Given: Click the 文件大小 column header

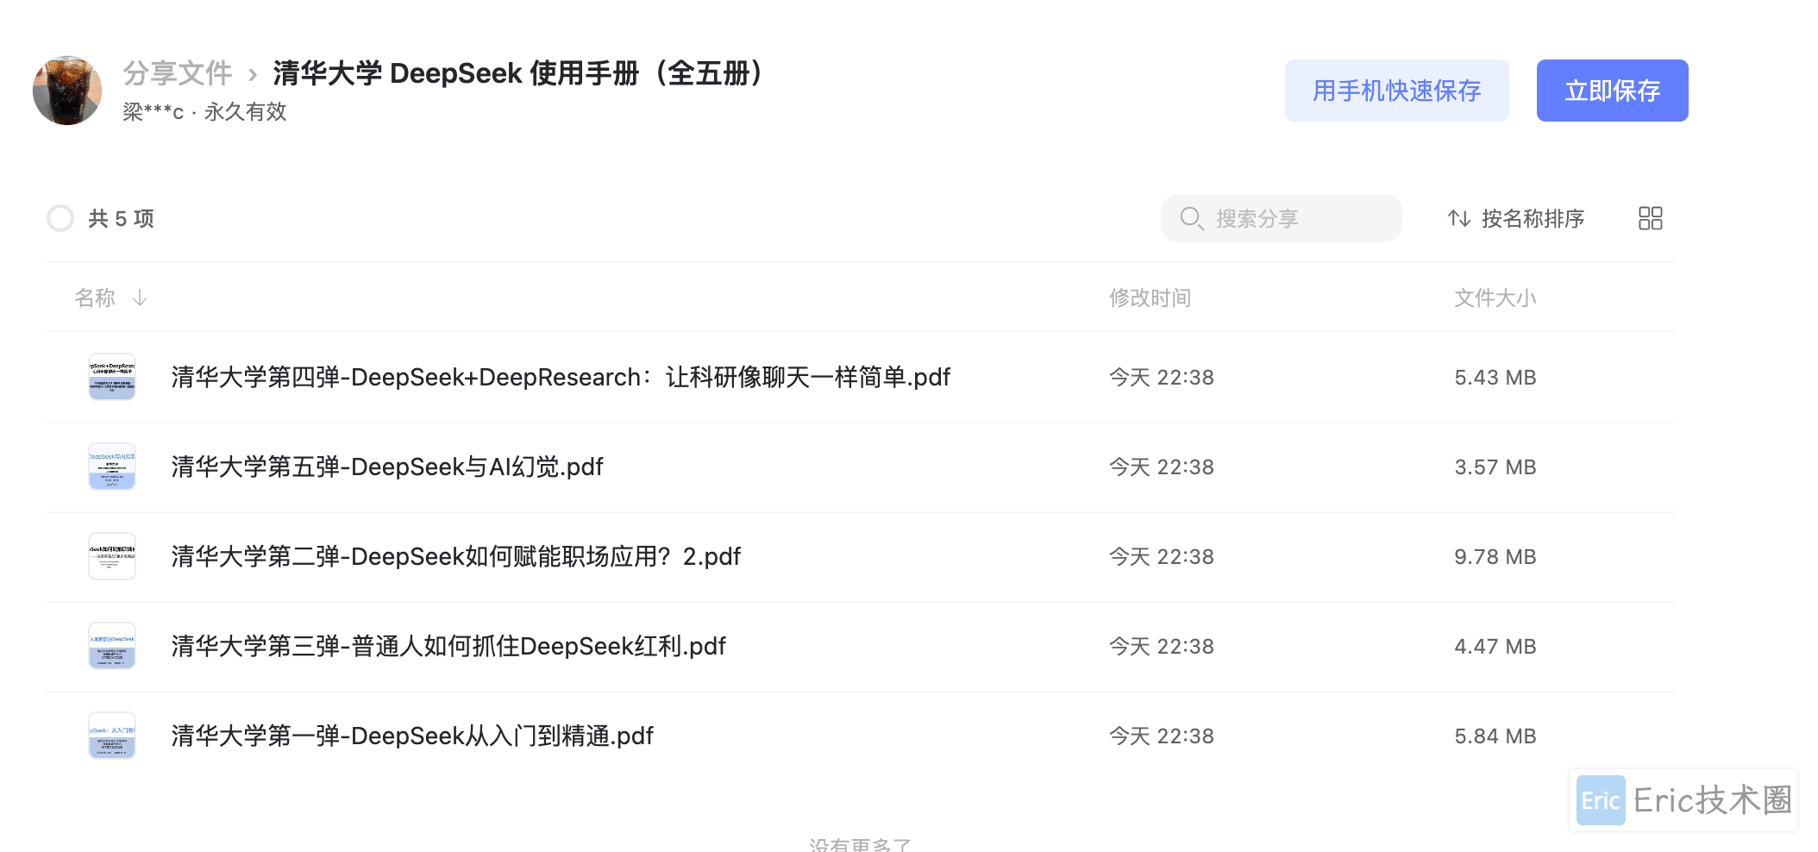Looking at the screenshot, I should pyautogui.click(x=1495, y=298).
